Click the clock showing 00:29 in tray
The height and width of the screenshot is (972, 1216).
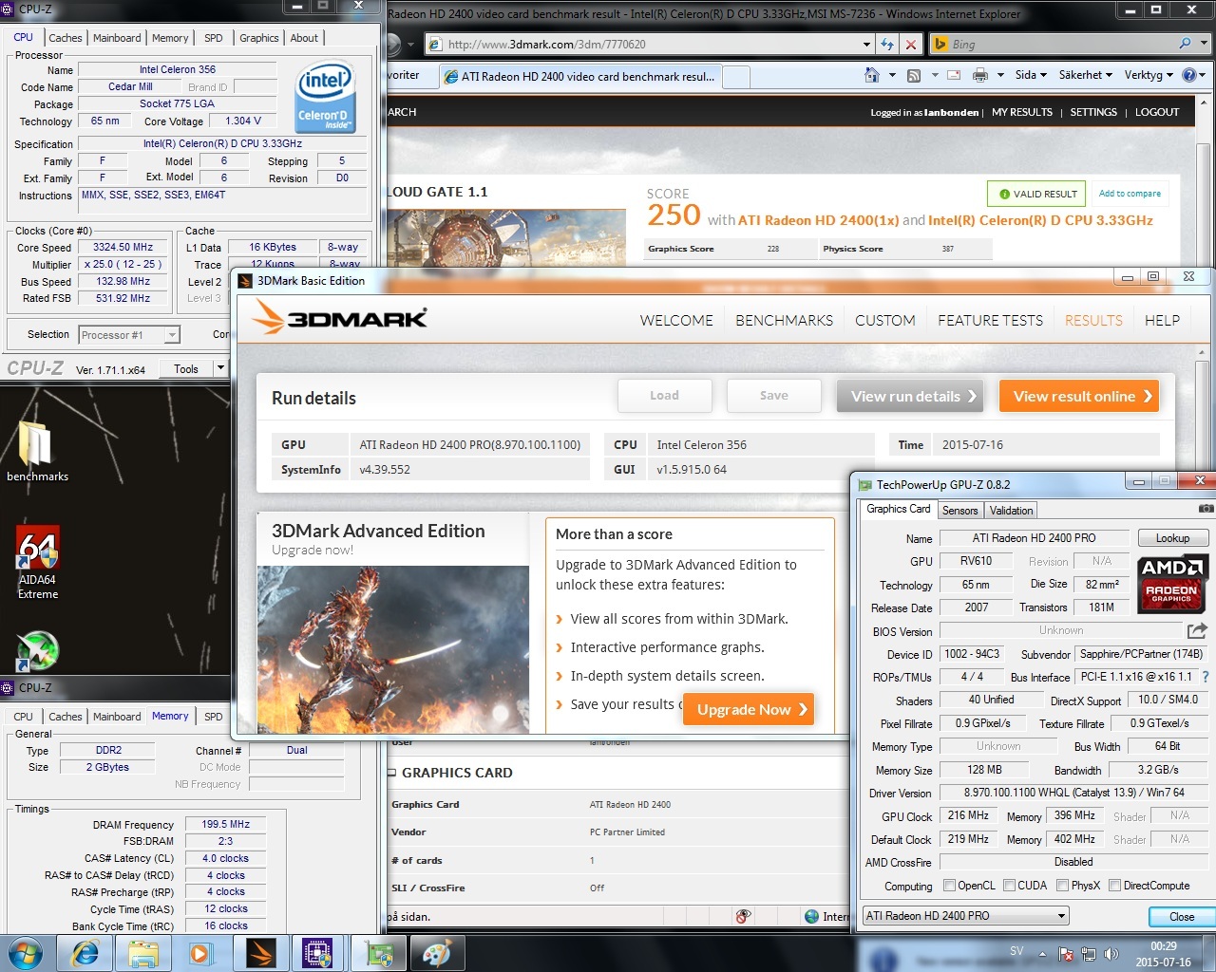coord(1163,946)
